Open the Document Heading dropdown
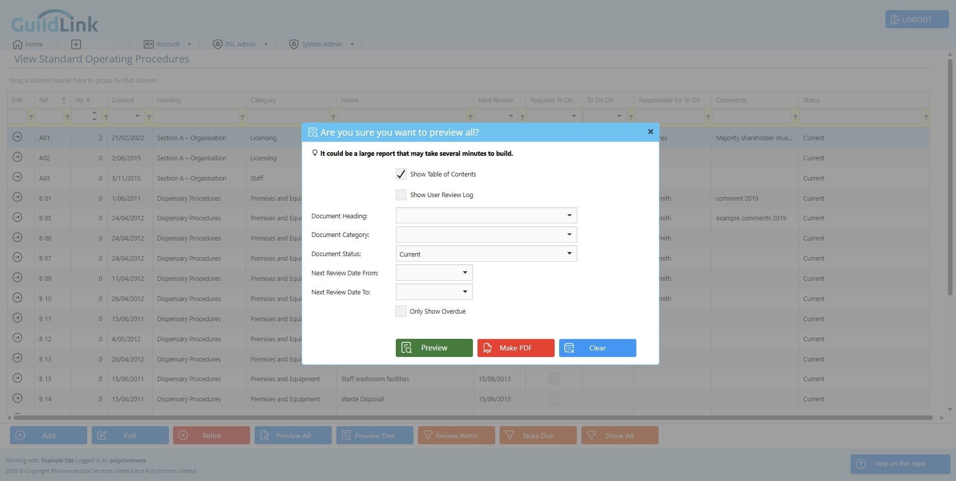This screenshot has height=481, width=956. 569,215
